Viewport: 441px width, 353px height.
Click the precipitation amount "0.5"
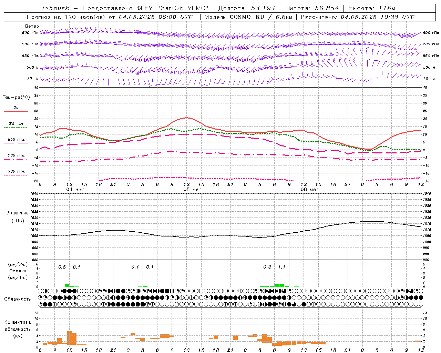(x=62, y=267)
